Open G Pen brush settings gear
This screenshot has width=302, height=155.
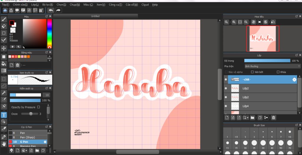(x=45, y=142)
